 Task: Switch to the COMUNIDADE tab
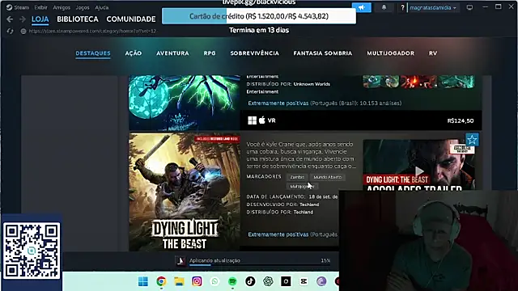point(131,19)
